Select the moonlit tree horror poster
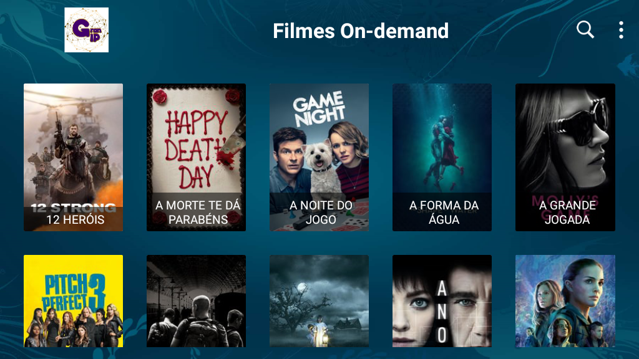This screenshot has width=639, height=359. click(x=319, y=301)
